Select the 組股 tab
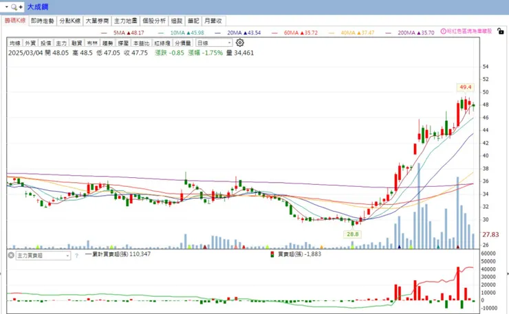 (177, 21)
